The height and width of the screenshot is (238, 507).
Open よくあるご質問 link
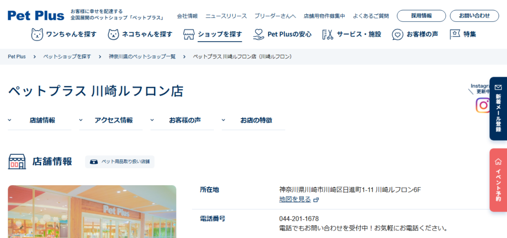pos(371,16)
